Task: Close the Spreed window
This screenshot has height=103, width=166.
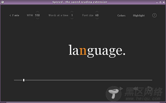Action: click(x=164, y=2)
